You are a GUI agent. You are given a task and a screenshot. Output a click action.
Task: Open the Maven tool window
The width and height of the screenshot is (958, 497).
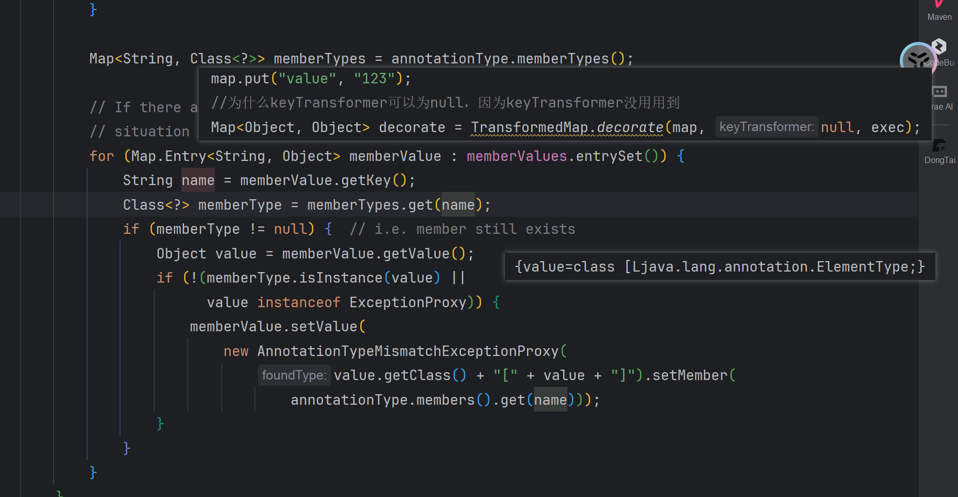939,12
